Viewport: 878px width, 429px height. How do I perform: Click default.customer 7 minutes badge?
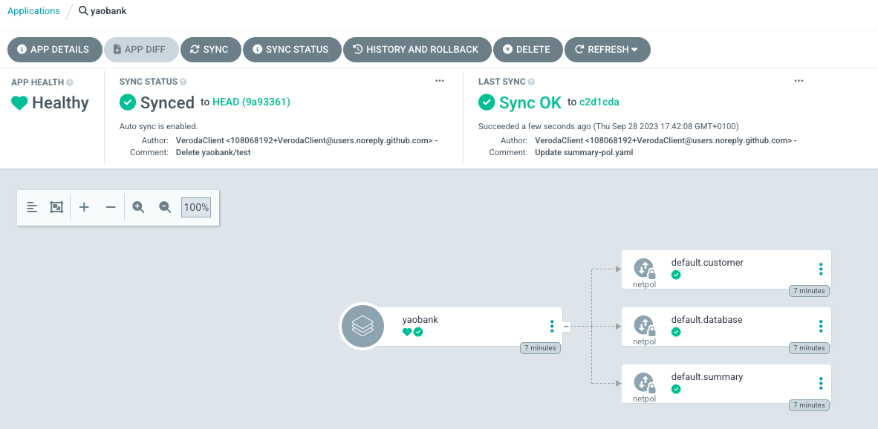(809, 291)
